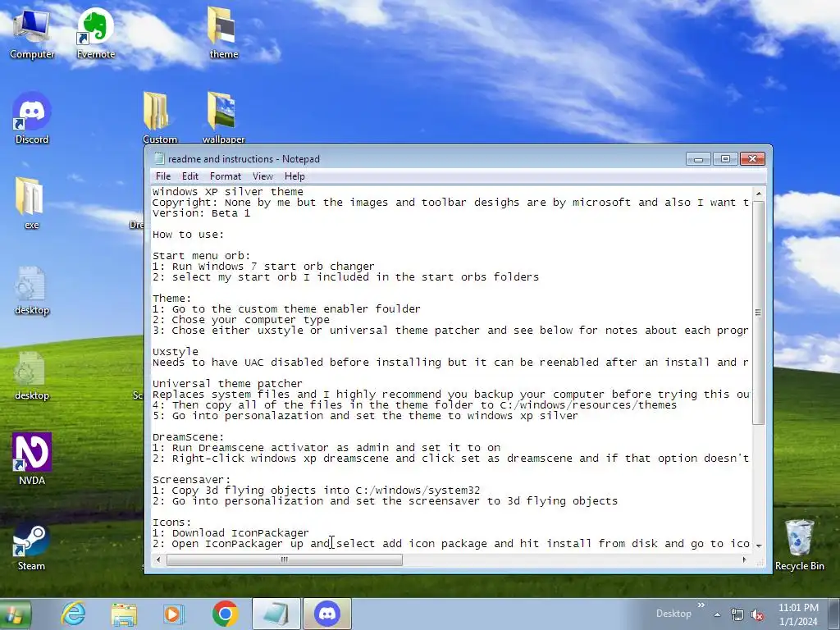Viewport: 840px width, 630px height.
Task: Click the line 'Version: Beta 1'
Action: point(201,213)
